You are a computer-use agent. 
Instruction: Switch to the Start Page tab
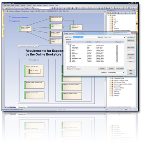(13, 107)
